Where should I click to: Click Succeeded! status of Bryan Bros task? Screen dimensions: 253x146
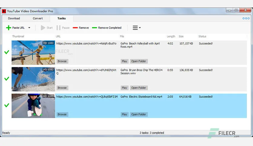tap(206, 70)
